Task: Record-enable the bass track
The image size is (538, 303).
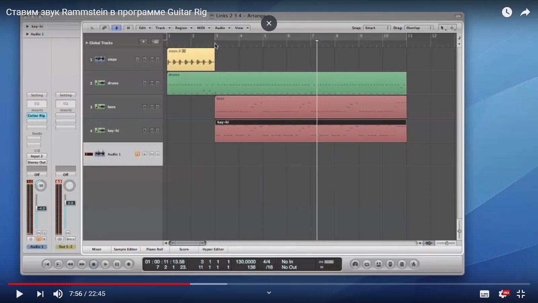Action: point(145,107)
